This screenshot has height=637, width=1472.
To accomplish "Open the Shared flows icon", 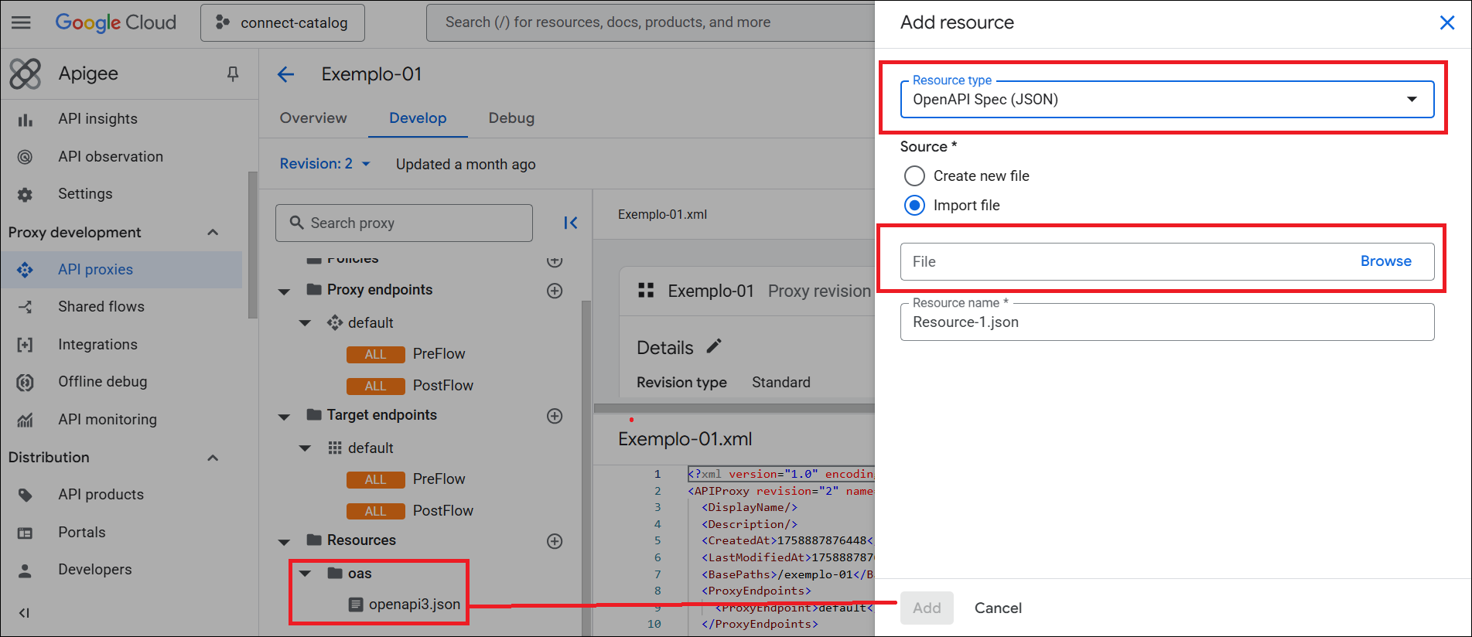I will point(26,307).
